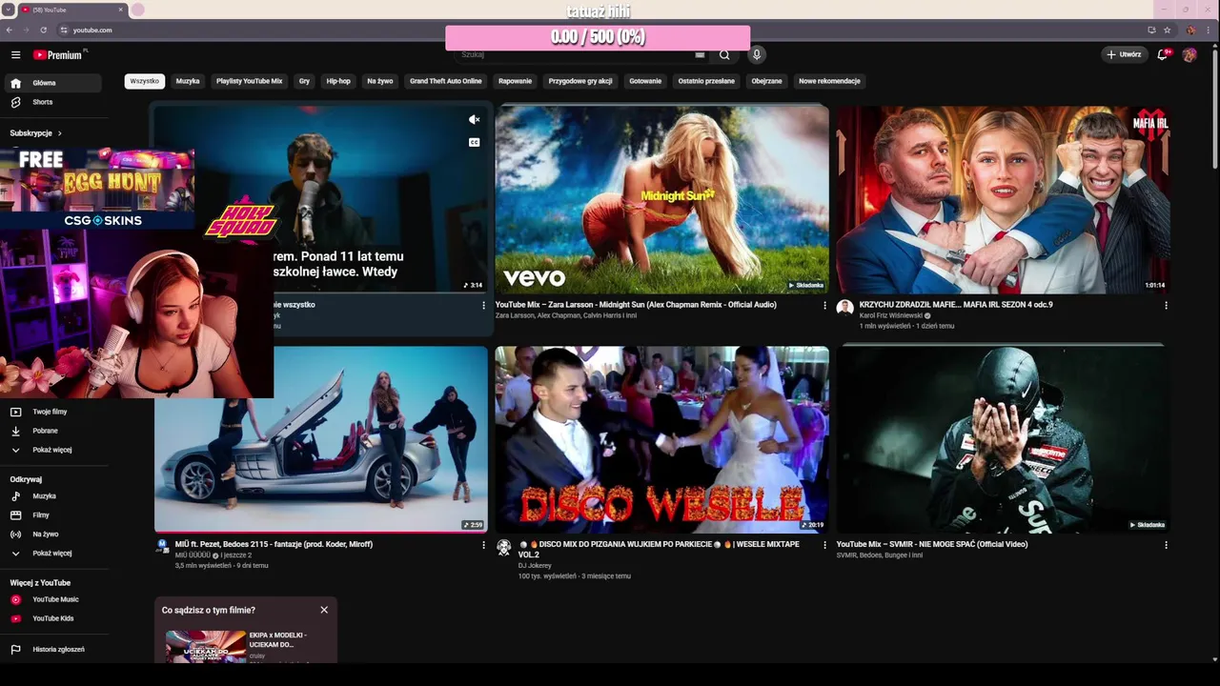1220x686 pixels.
Task: Open the hamburger guide menu
Action: click(15, 55)
